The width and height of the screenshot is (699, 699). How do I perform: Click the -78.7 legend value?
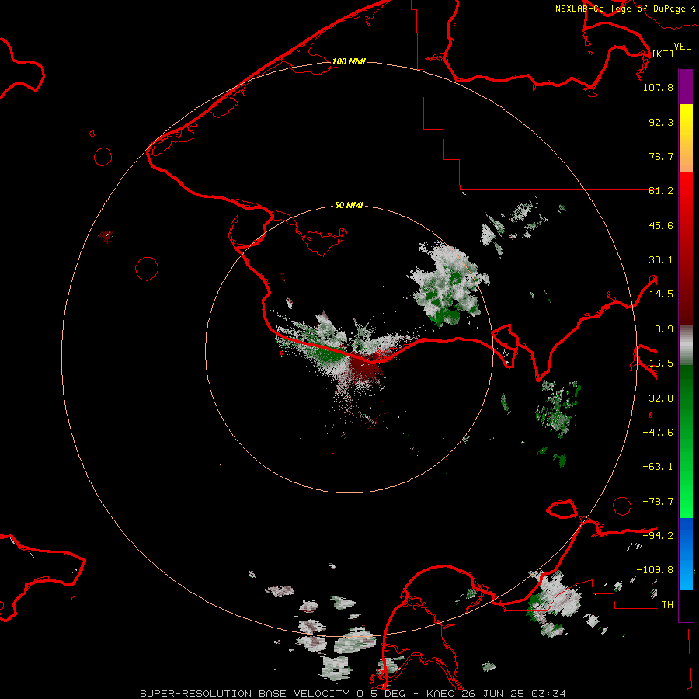[x=658, y=502]
